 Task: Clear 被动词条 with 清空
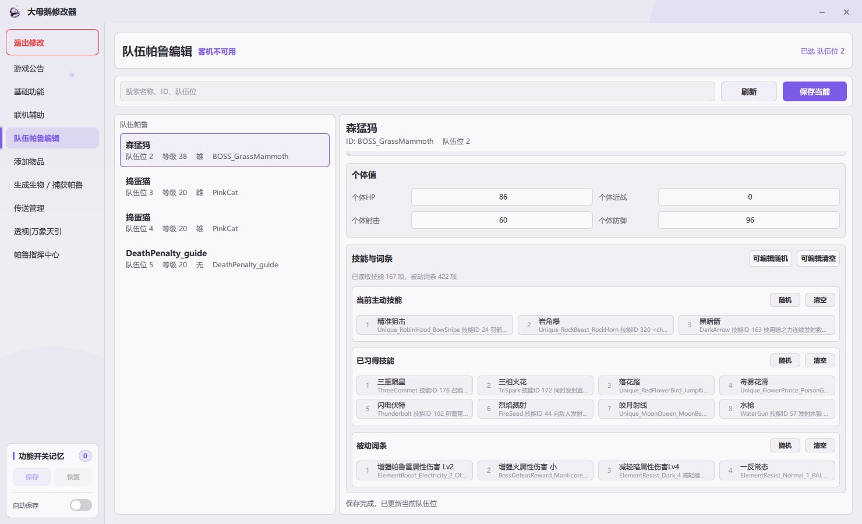click(x=820, y=445)
